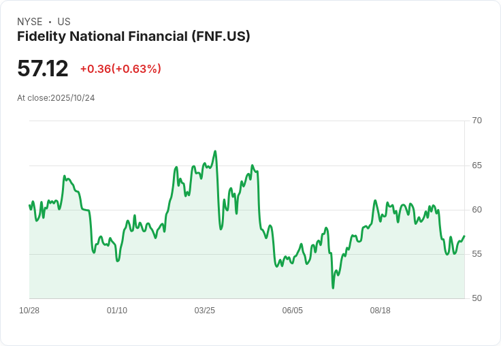Select the 60 price axis label
This screenshot has height=346, width=501.
[476, 210]
